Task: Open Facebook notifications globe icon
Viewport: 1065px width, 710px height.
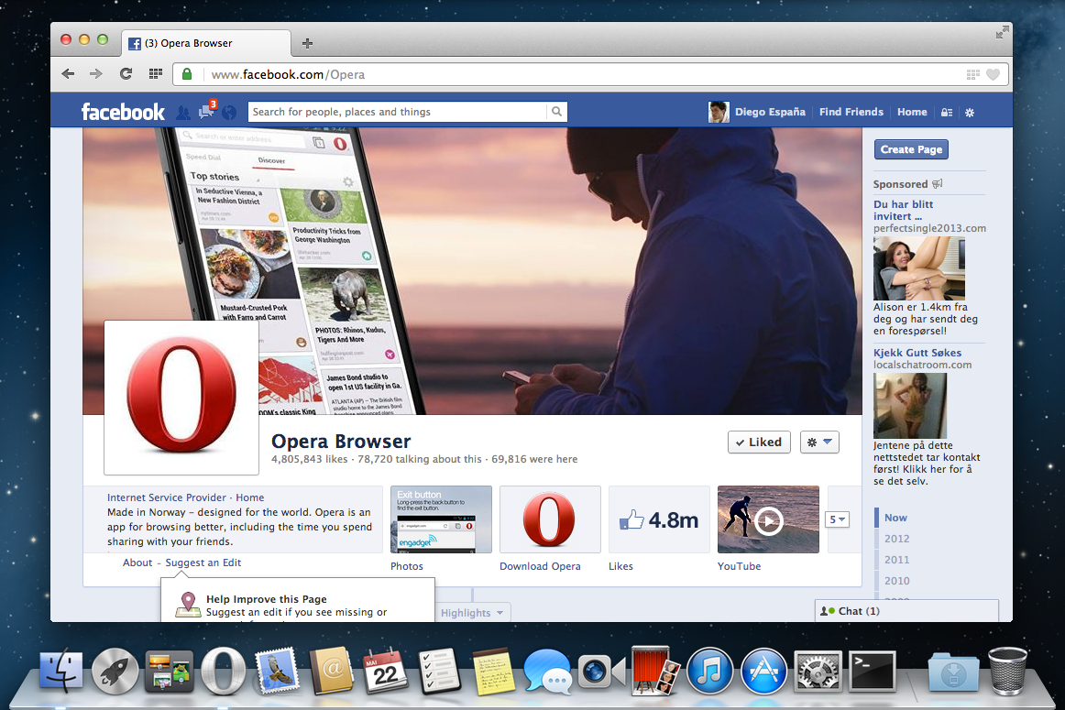Action: [229, 113]
